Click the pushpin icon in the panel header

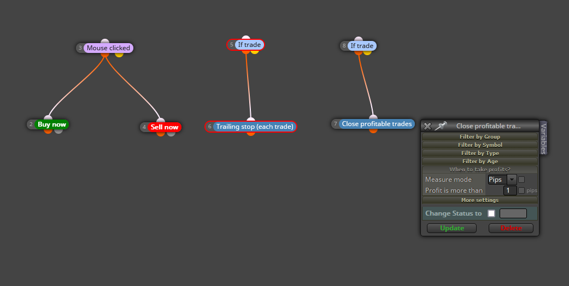click(x=441, y=126)
